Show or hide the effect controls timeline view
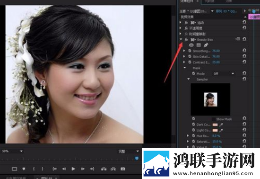Screen dimensions: 260x179 click(244, 11)
